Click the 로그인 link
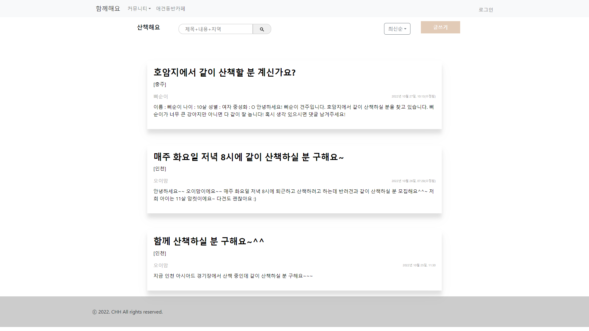The width and height of the screenshot is (589, 331). [486, 10]
